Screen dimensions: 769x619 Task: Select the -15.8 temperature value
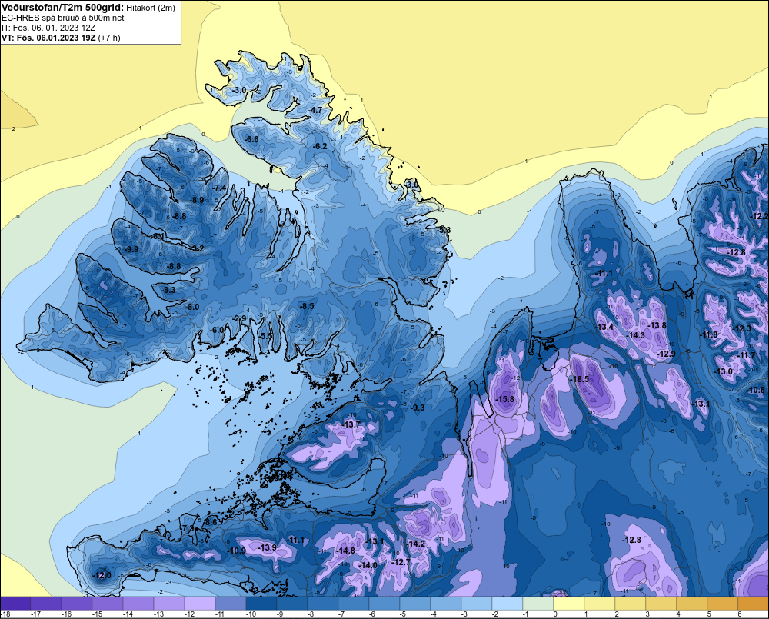(x=504, y=399)
